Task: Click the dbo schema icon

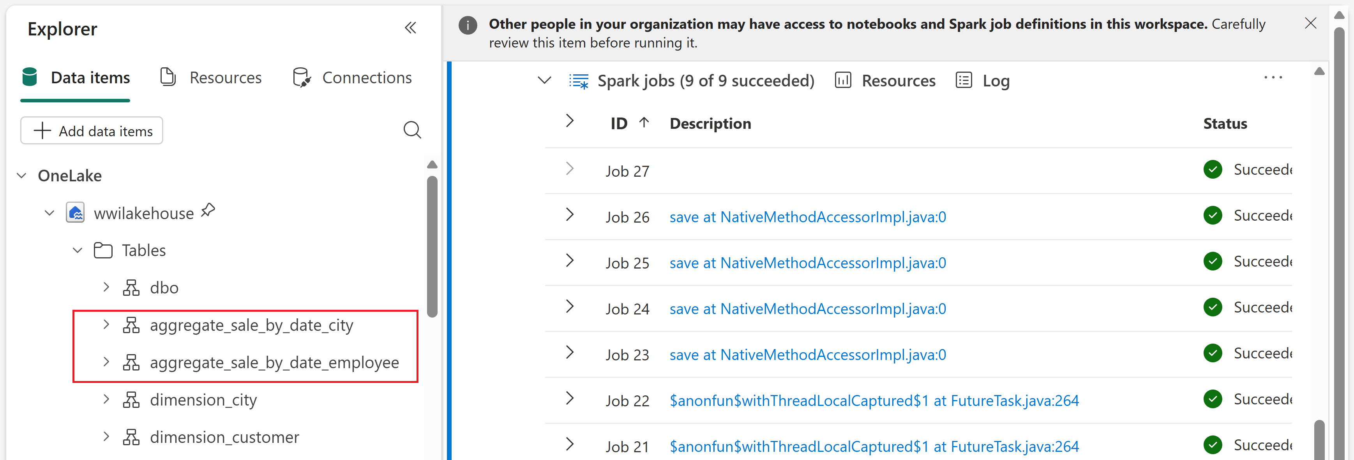Action: (131, 288)
